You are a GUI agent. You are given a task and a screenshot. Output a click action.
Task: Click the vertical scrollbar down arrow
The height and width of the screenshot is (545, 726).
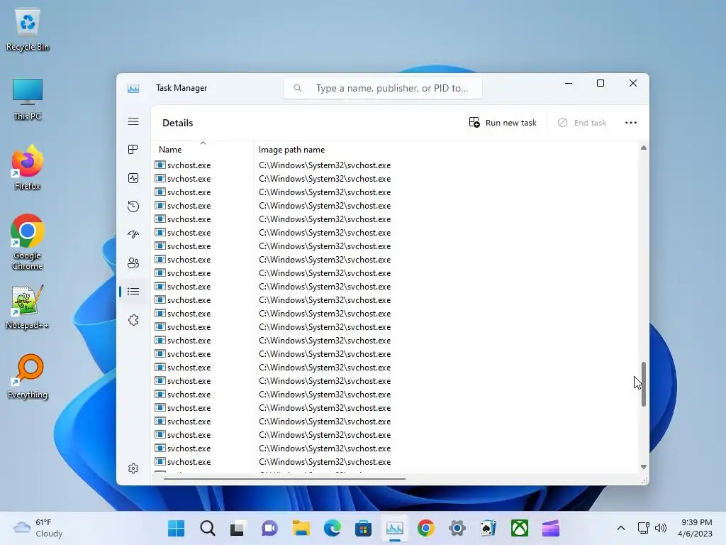[x=644, y=467]
